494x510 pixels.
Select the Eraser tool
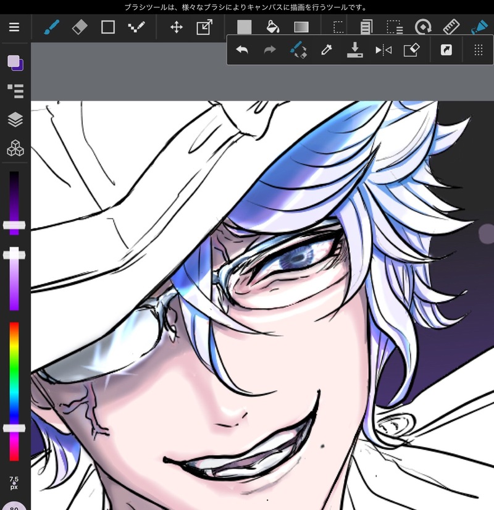coord(80,27)
